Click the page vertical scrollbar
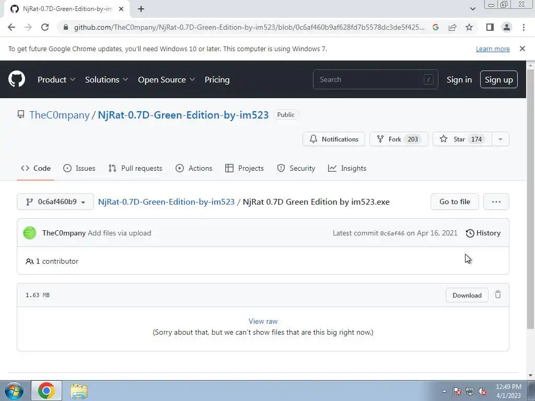Image resolution: width=535 pixels, height=401 pixels. coord(530,199)
